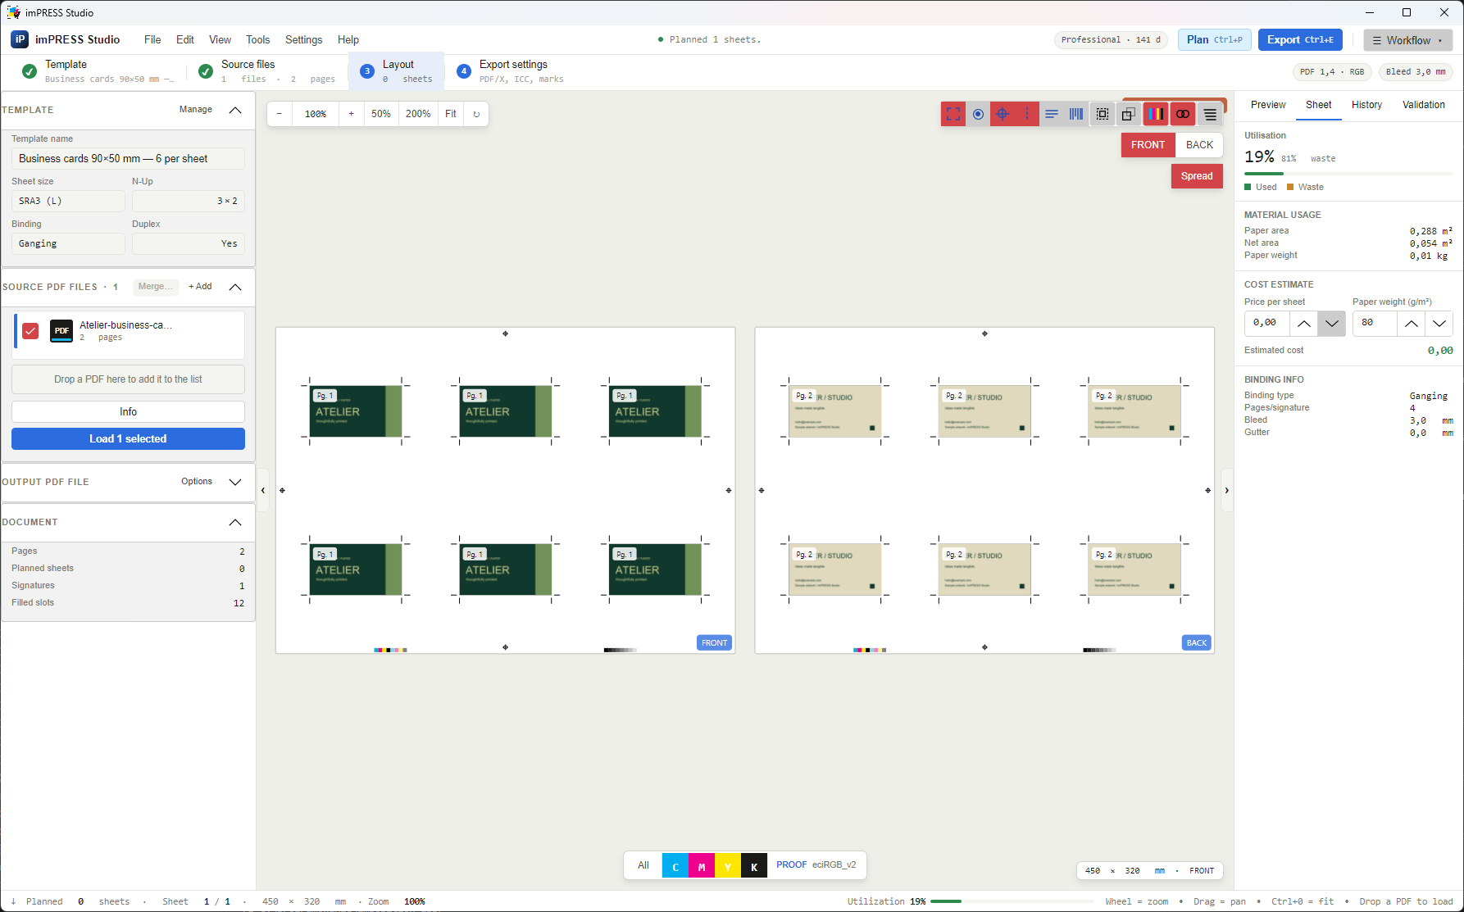Select the Magenta separation swatch
The height and width of the screenshot is (912, 1464).
click(x=702, y=865)
